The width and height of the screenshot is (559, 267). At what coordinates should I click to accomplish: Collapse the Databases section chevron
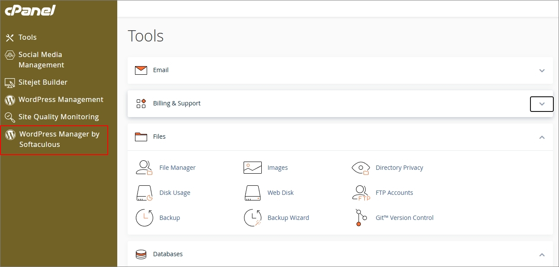[x=542, y=255]
